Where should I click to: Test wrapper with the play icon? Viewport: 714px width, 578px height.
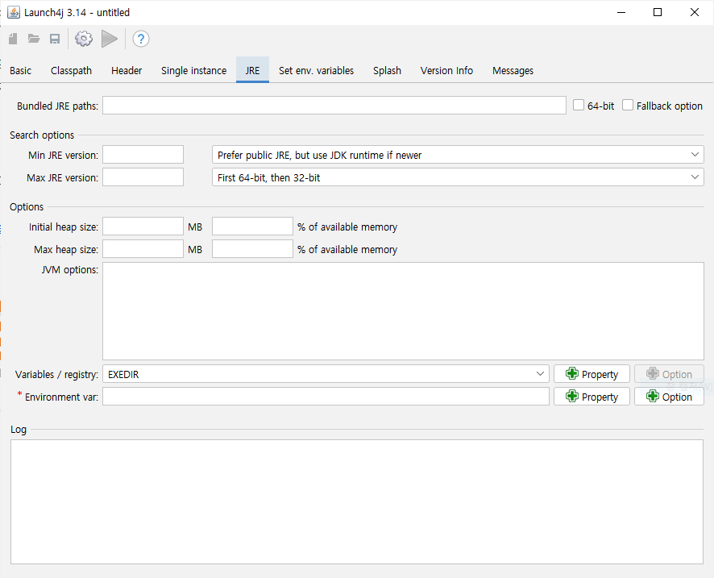[110, 39]
